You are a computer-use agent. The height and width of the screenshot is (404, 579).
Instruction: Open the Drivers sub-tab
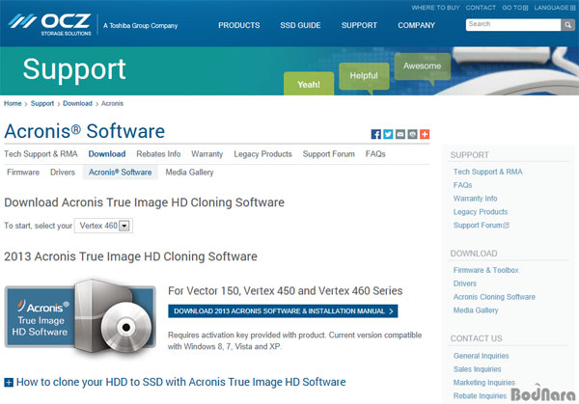[x=63, y=173]
